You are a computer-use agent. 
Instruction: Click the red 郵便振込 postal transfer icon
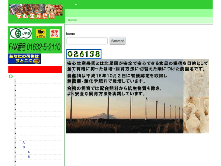pyautogui.click(x=54, y=33)
